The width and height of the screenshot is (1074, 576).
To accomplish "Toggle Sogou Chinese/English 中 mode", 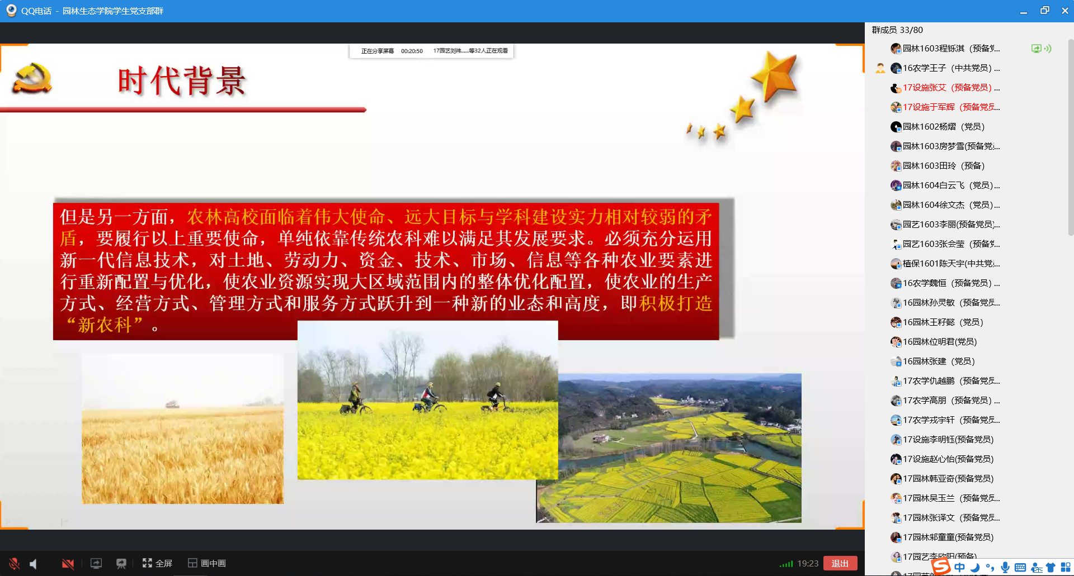I will [x=960, y=568].
